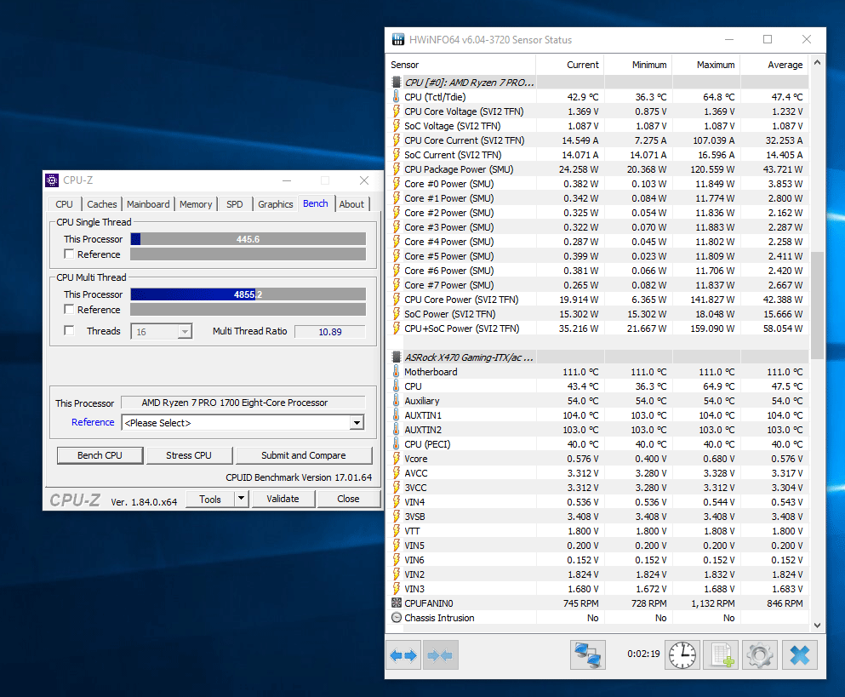Click HWiNFO collapse arrows icon
Viewport: 845px width, 697px height.
click(441, 655)
